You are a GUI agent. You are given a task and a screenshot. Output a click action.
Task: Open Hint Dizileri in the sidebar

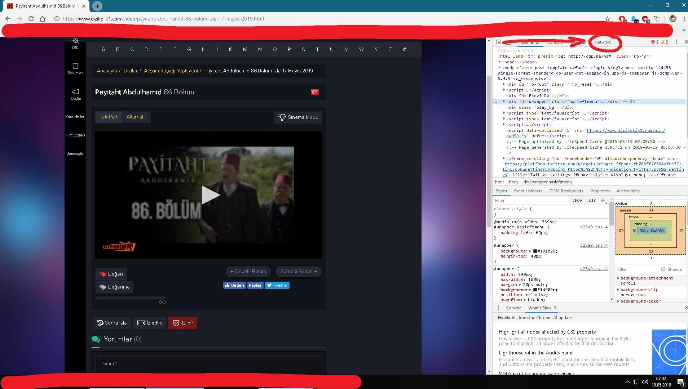point(75,135)
